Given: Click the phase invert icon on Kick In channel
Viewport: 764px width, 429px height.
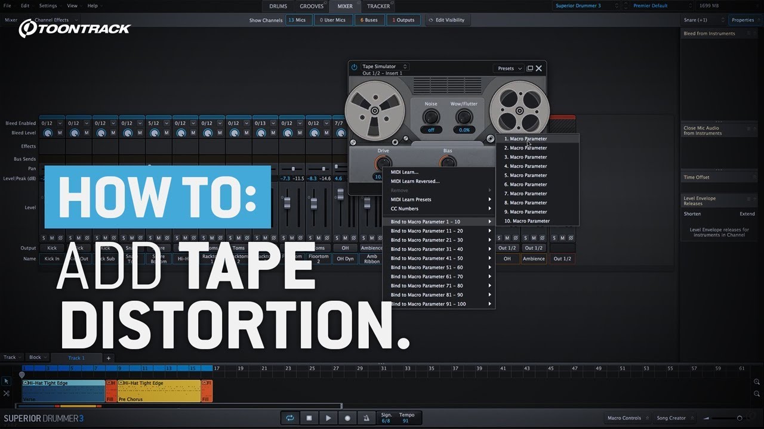Looking at the screenshot, I should point(61,238).
